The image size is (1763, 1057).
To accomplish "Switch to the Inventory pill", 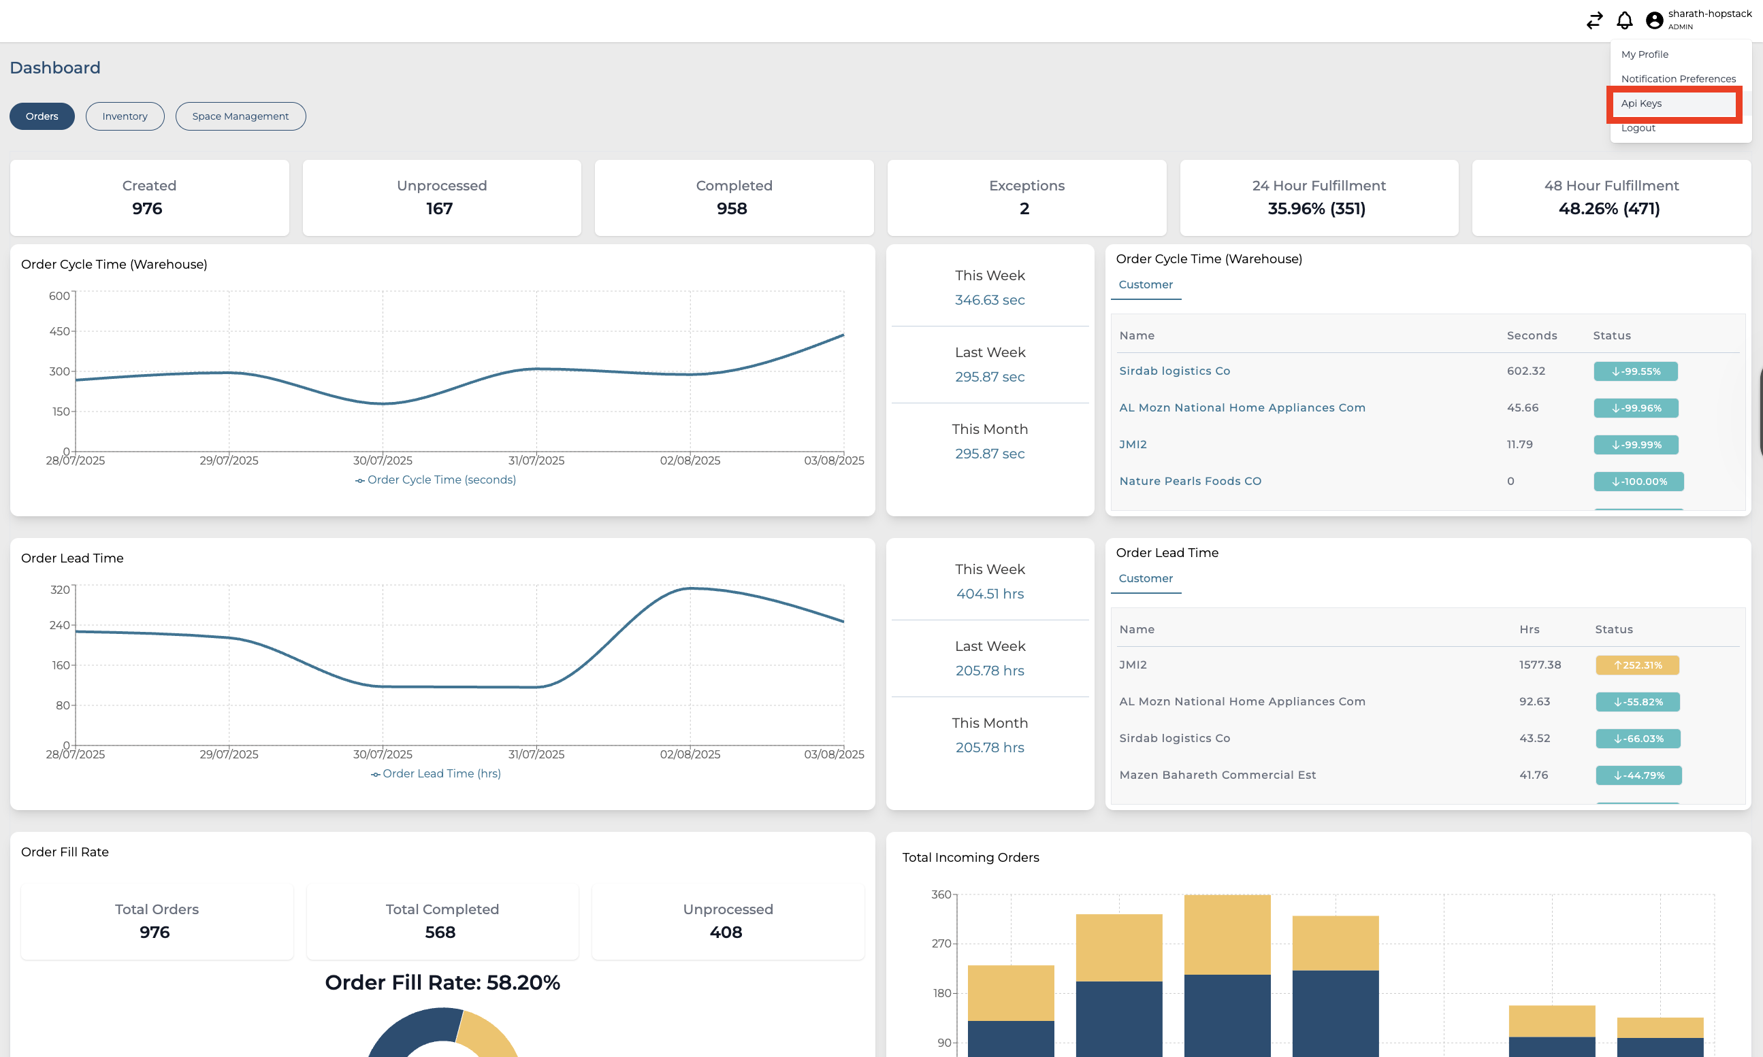I will click(x=125, y=116).
